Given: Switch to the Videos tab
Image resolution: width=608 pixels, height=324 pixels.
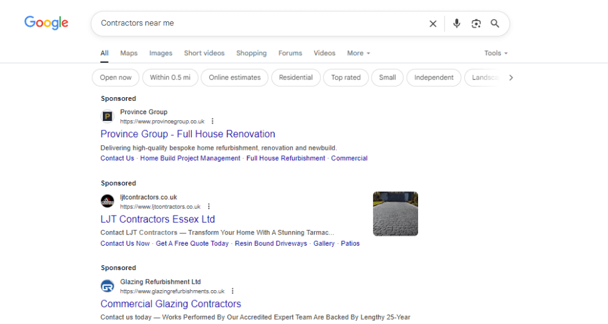Looking at the screenshot, I should pyautogui.click(x=324, y=53).
